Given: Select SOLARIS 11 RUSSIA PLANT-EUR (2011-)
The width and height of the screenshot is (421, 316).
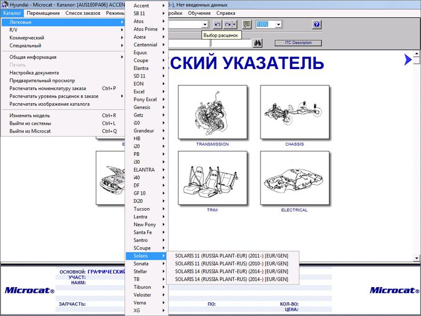Looking at the screenshot, I should coord(233,255).
